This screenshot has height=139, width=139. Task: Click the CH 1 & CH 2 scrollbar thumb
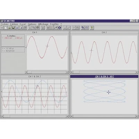click(x=7, y=116)
